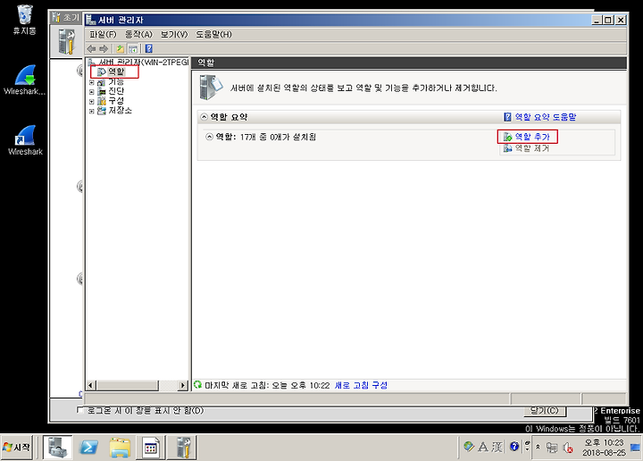Toggle the console tree show/hide toolbar icon

pos(133,49)
